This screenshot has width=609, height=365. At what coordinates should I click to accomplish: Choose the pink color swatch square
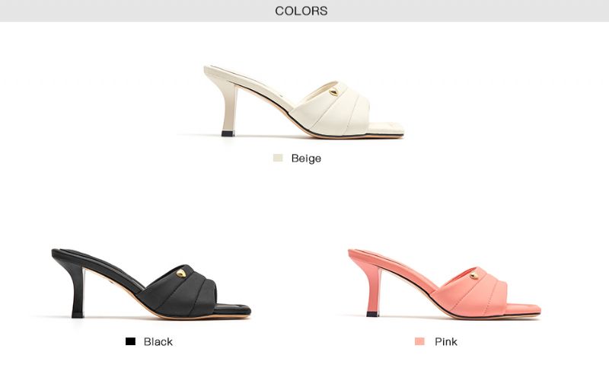(x=419, y=341)
